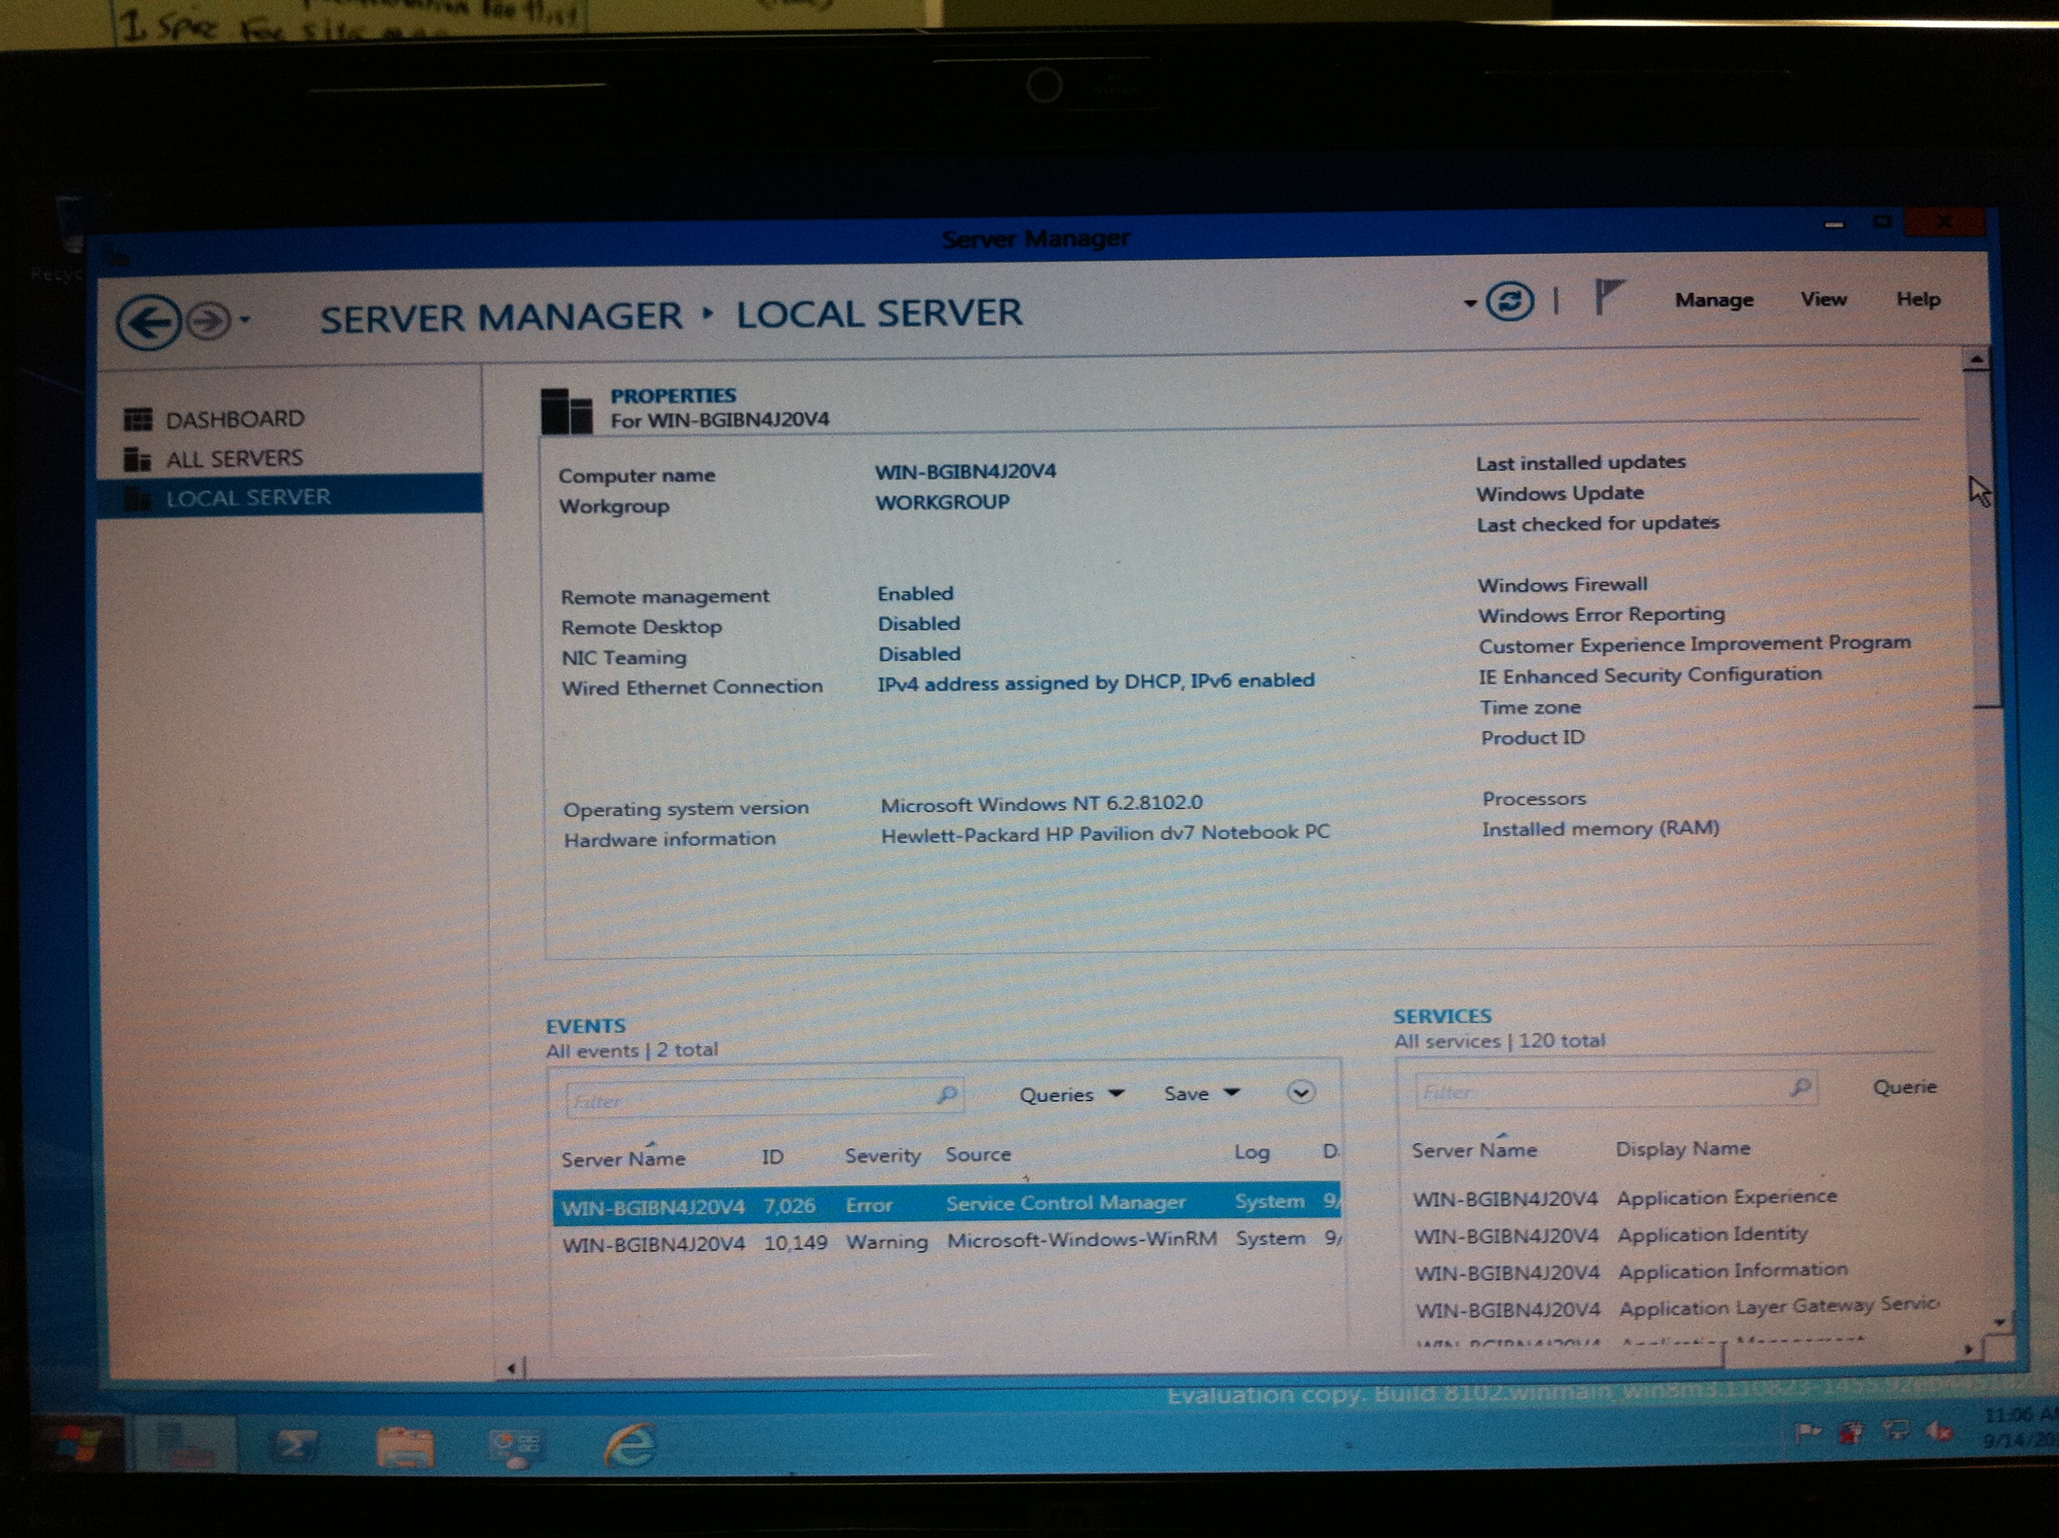Launch PowerShell from the taskbar

[295, 1446]
